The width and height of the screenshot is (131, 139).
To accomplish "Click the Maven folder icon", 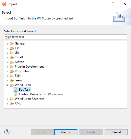I will pyautogui.click(x=12, y=62).
